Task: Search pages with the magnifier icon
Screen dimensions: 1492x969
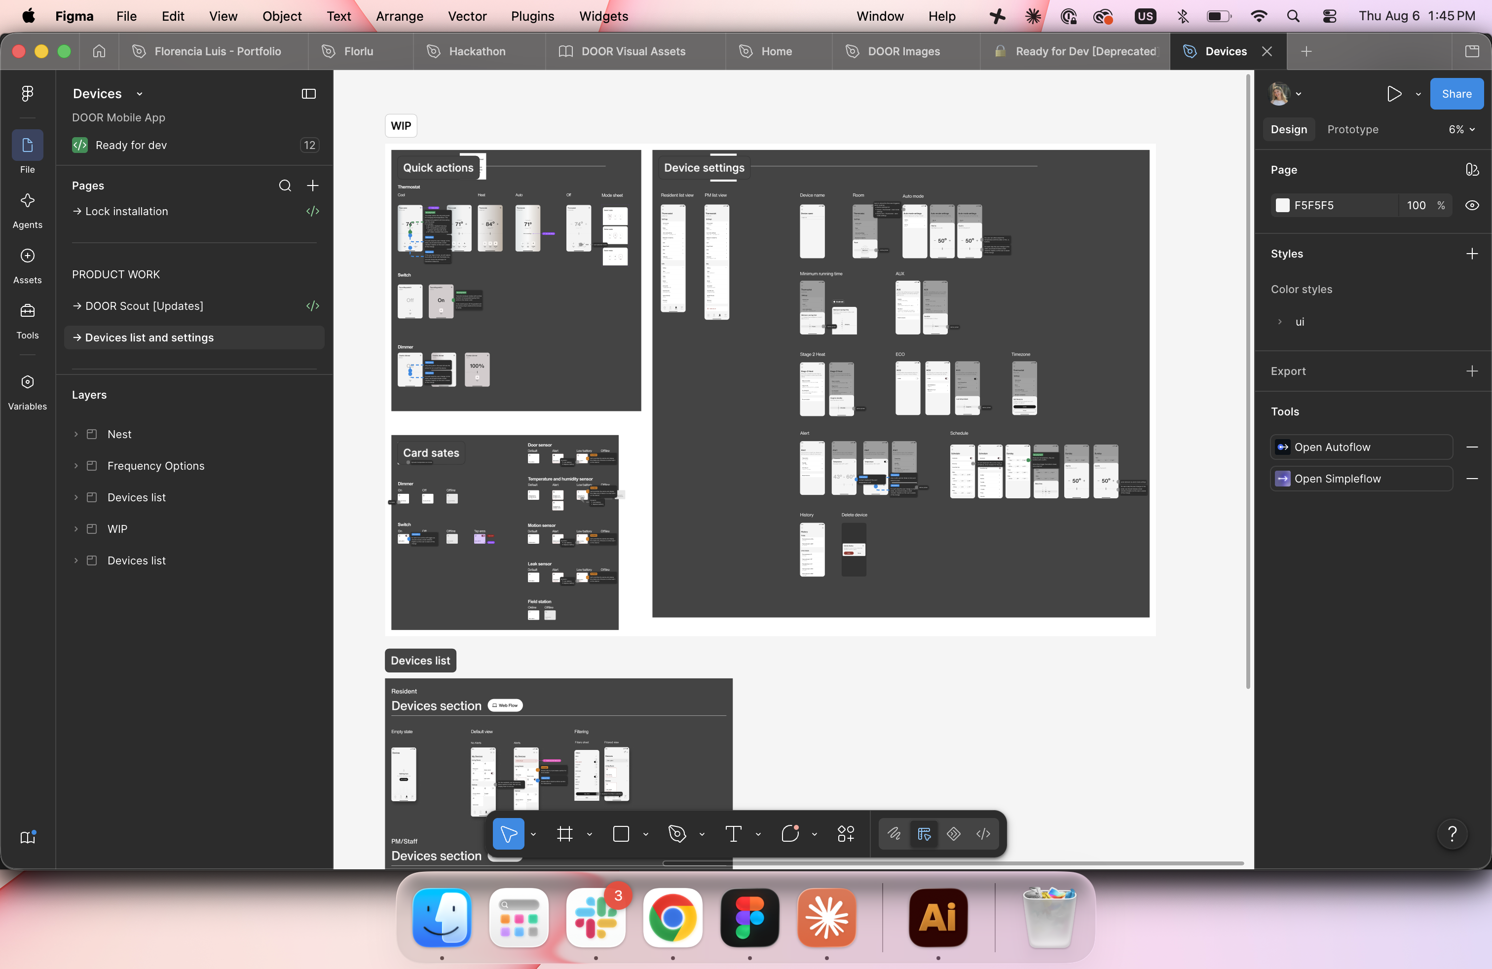Action: pyautogui.click(x=285, y=186)
